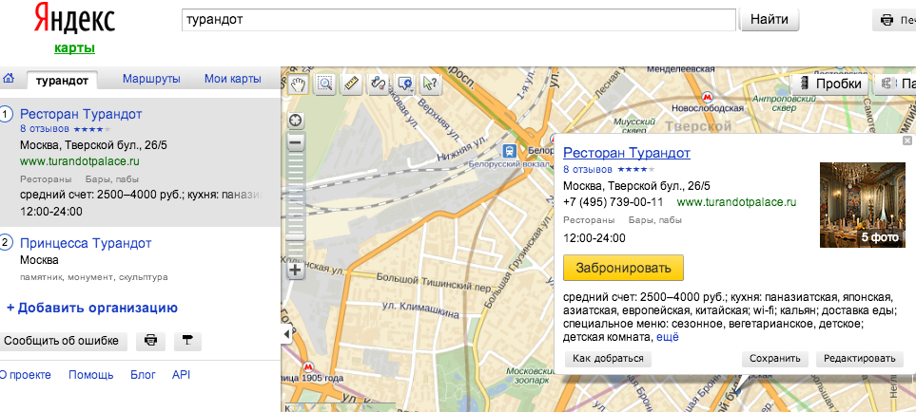Screen dimensions: 916x412
Task: Switch to the турандот tab
Action: [x=62, y=81]
